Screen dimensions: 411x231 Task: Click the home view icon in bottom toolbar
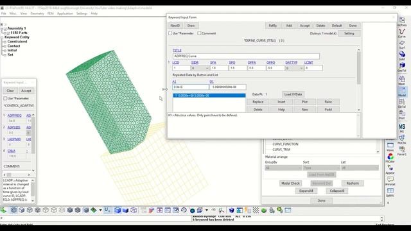pos(240,210)
